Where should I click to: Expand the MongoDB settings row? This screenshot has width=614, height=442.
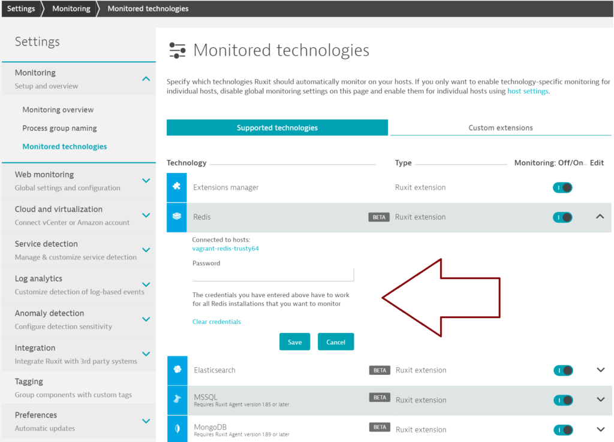point(601,429)
